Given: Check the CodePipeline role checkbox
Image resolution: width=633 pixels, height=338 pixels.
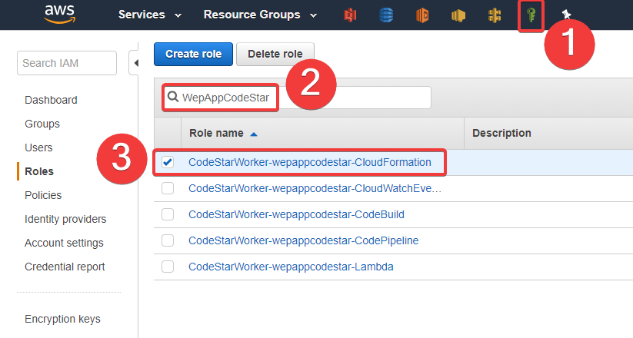Looking at the screenshot, I should [x=168, y=240].
